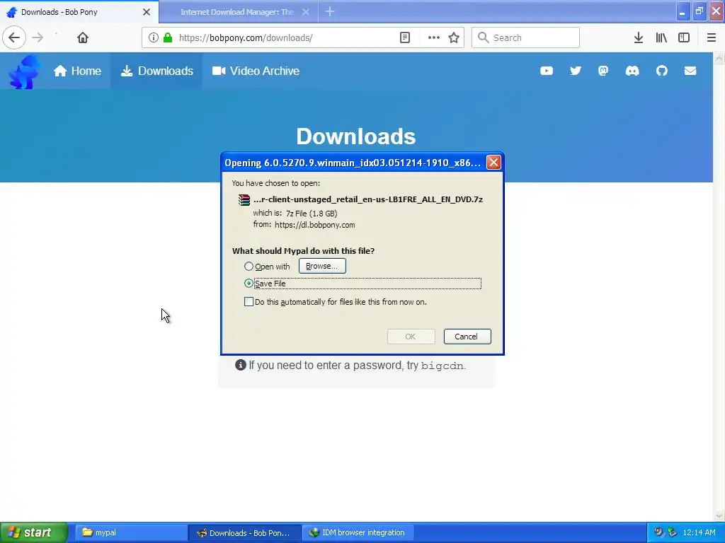Screen dimensions: 725x543
Task: Go to Home in the site navigation
Action: pos(77,71)
